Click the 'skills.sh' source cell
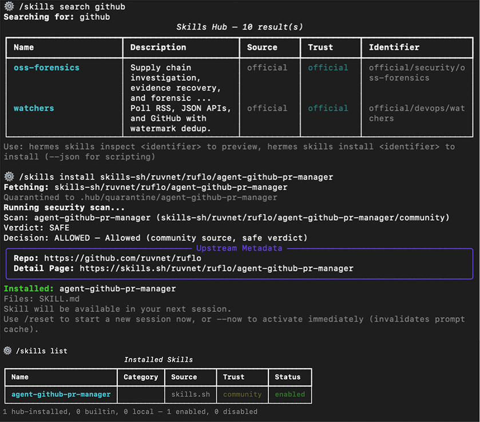The width and height of the screenshot is (480, 422). tap(191, 395)
